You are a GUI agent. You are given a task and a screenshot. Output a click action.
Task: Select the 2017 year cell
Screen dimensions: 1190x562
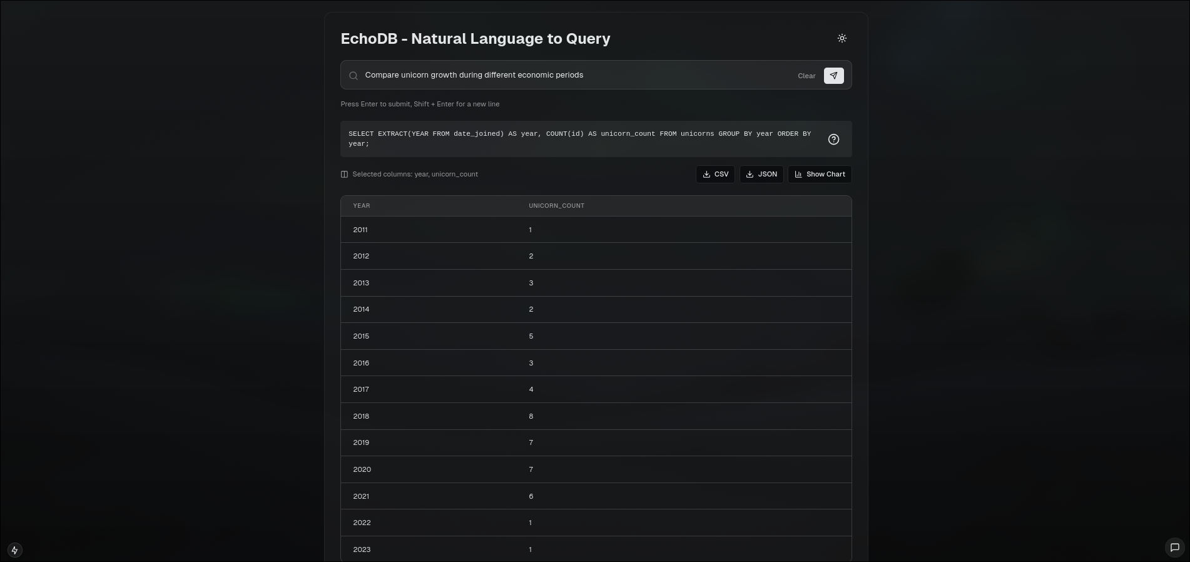point(361,389)
